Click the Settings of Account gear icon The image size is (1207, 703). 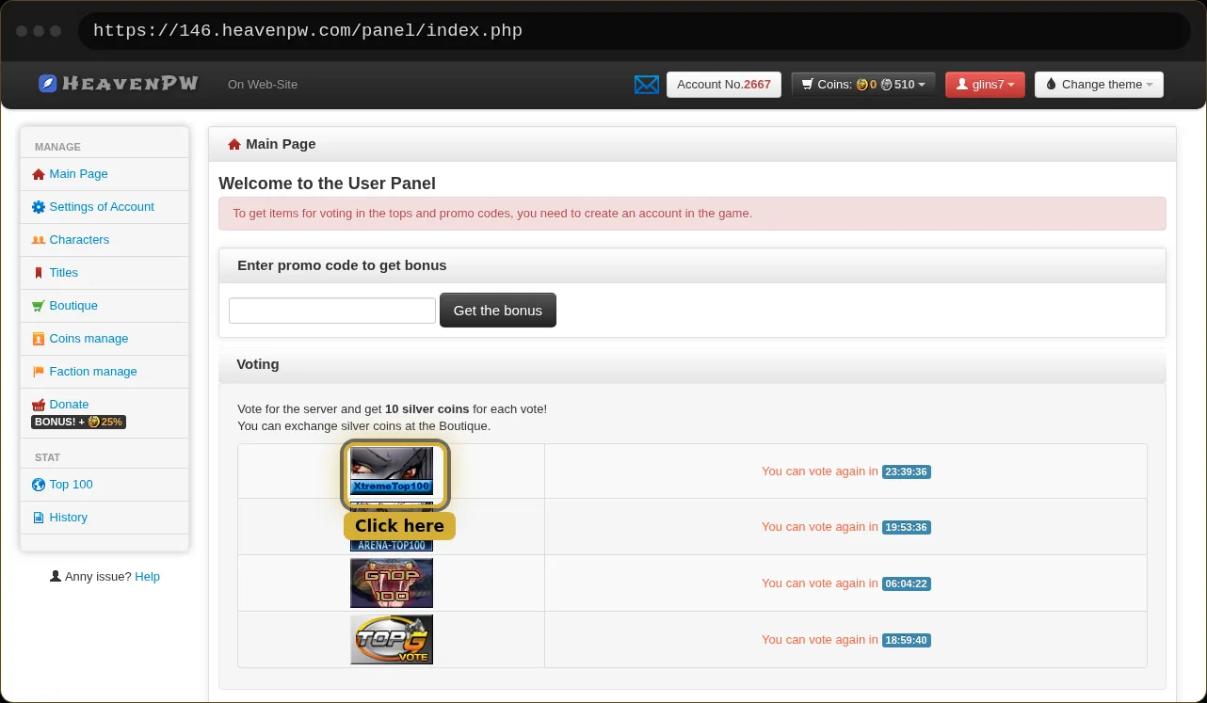point(39,207)
